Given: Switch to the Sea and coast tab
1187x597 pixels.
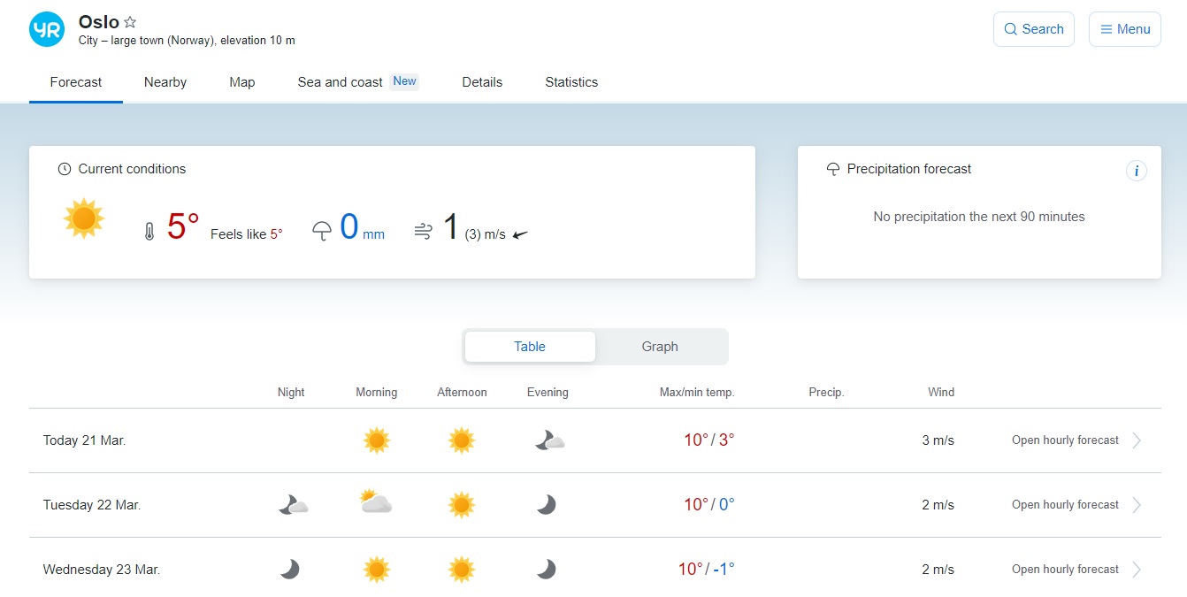Looking at the screenshot, I should 340,81.
